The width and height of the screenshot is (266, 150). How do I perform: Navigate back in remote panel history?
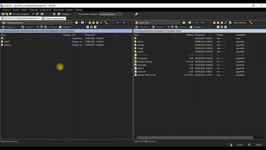[x=197, y=22]
